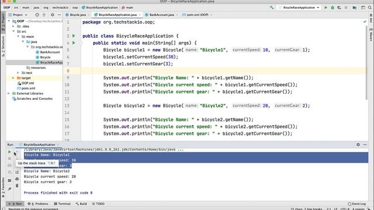Toggle the Ant tool window on right edge
The height and width of the screenshot is (210, 374).
pos(371,19)
